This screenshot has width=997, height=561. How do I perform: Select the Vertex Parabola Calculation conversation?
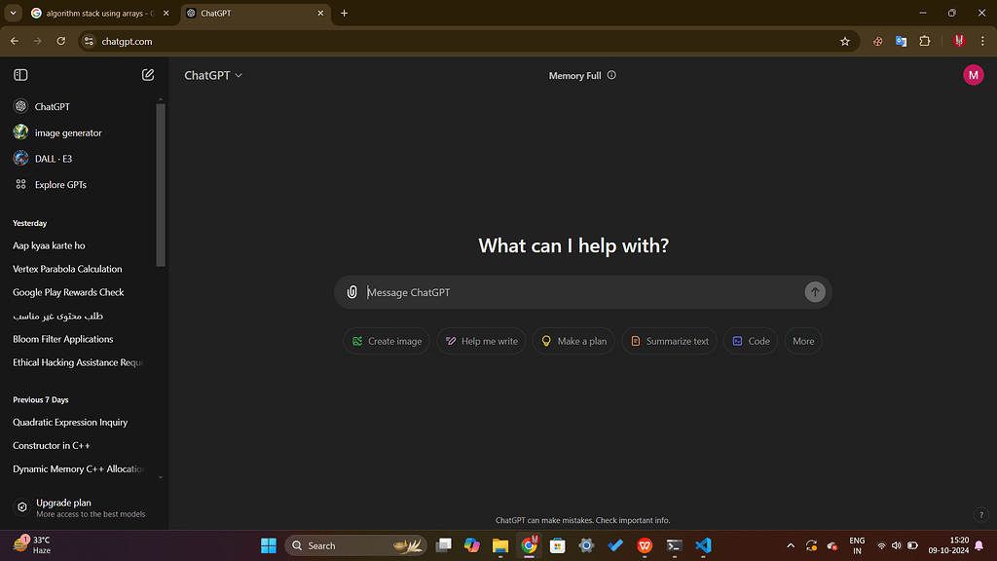67,269
